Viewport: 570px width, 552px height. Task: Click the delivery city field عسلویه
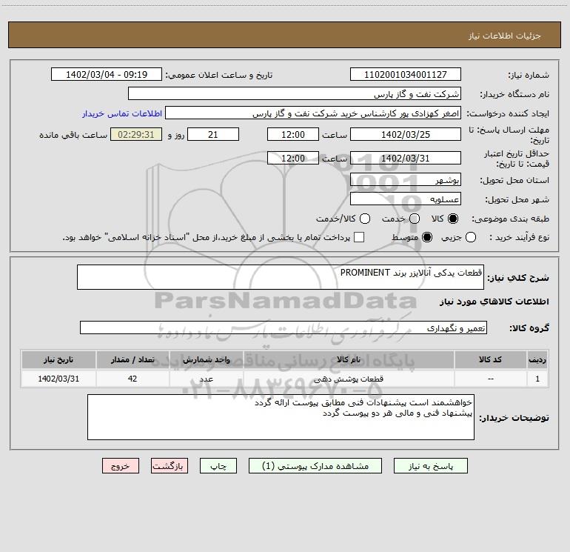click(x=406, y=199)
